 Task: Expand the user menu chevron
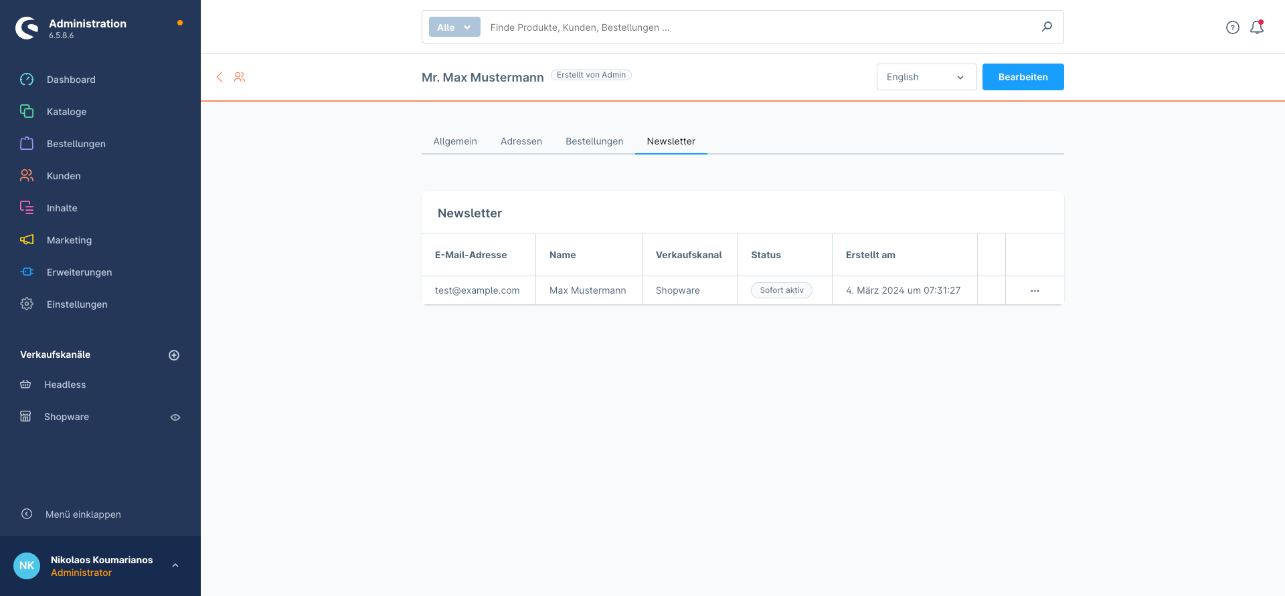pos(175,566)
